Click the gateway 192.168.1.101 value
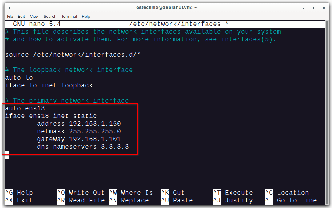 coord(95,139)
